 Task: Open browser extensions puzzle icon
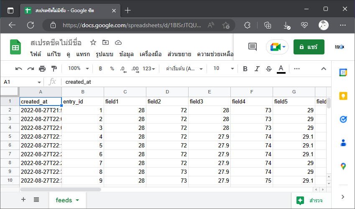tap(247, 25)
